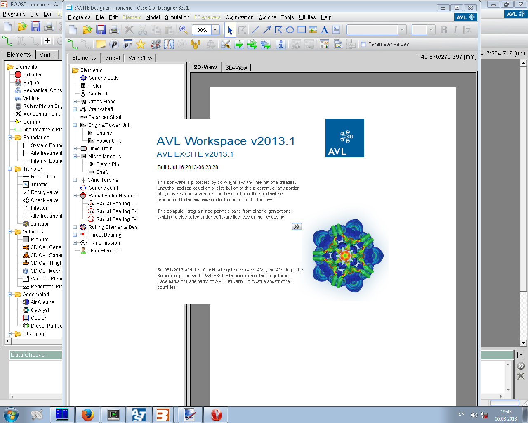
Task: Click the green arrow run simulation icon
Action: [x=239, y=44]
